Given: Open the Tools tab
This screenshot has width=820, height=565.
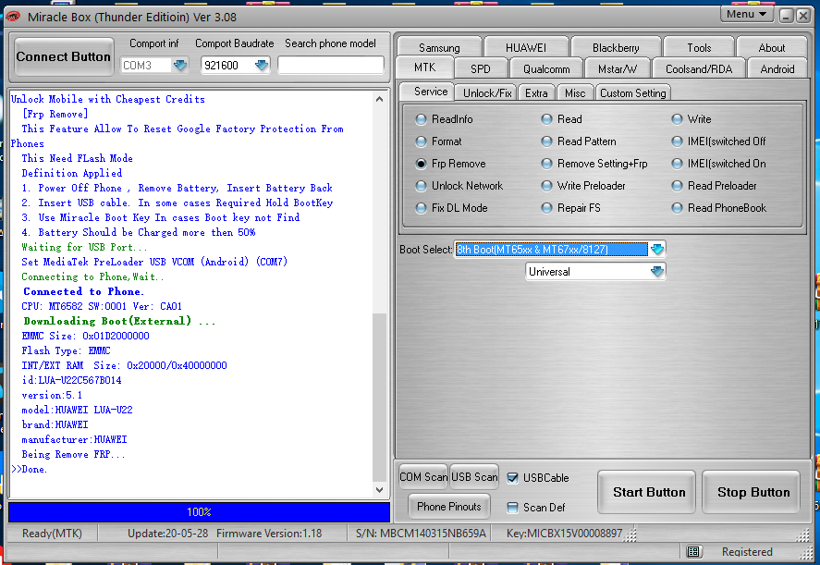Looking at the screenshot, I should [x=699, y=47].
